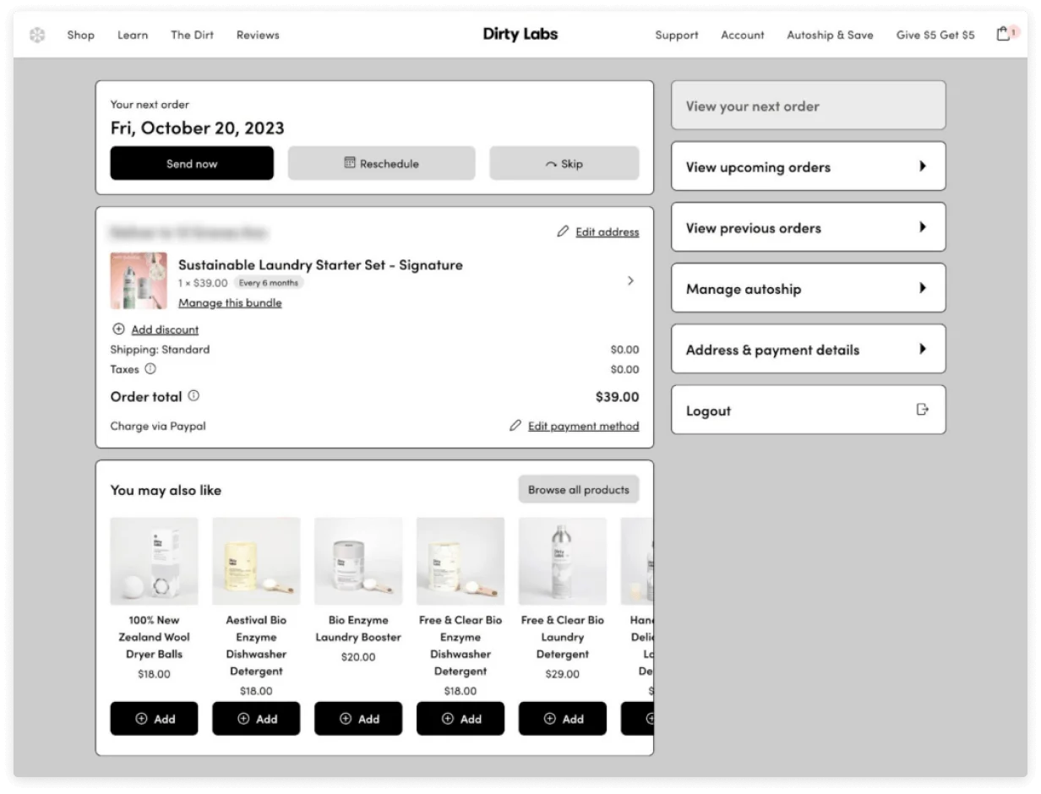
Task: Click the Order total info icon
Action: tap(193, 395)
